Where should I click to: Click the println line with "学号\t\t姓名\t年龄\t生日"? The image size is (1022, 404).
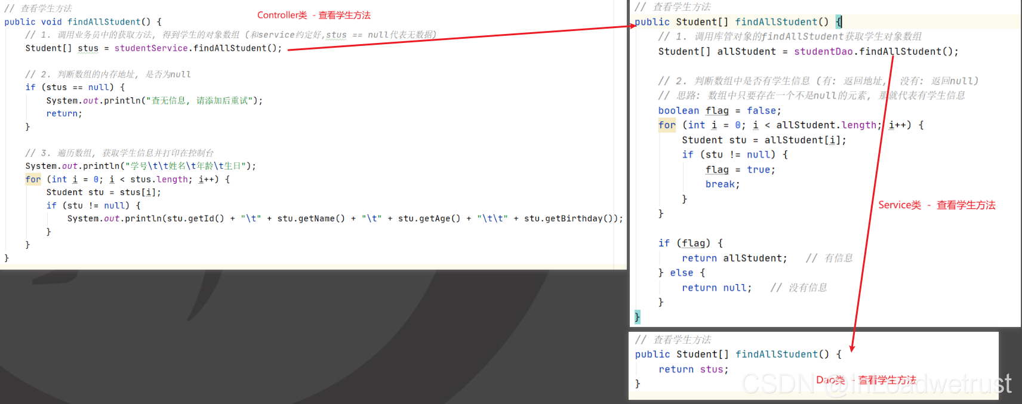[141, 166]
